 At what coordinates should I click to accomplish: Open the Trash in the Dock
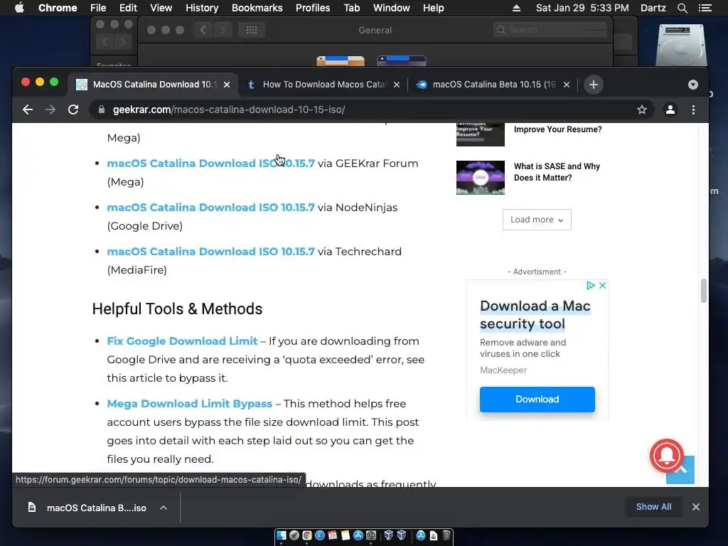click(446, 535)
